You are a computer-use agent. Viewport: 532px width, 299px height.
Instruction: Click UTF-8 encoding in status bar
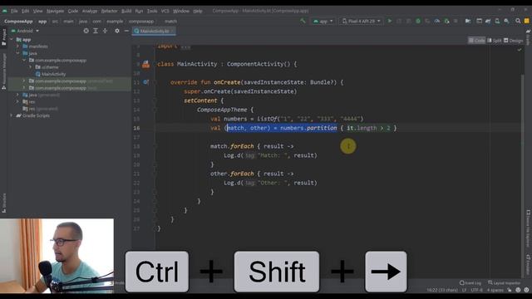[x=476, y=290]
